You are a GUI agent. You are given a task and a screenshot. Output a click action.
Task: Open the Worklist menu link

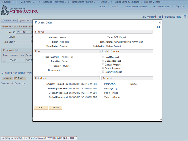pyautogui.click(x=115, y=6)
